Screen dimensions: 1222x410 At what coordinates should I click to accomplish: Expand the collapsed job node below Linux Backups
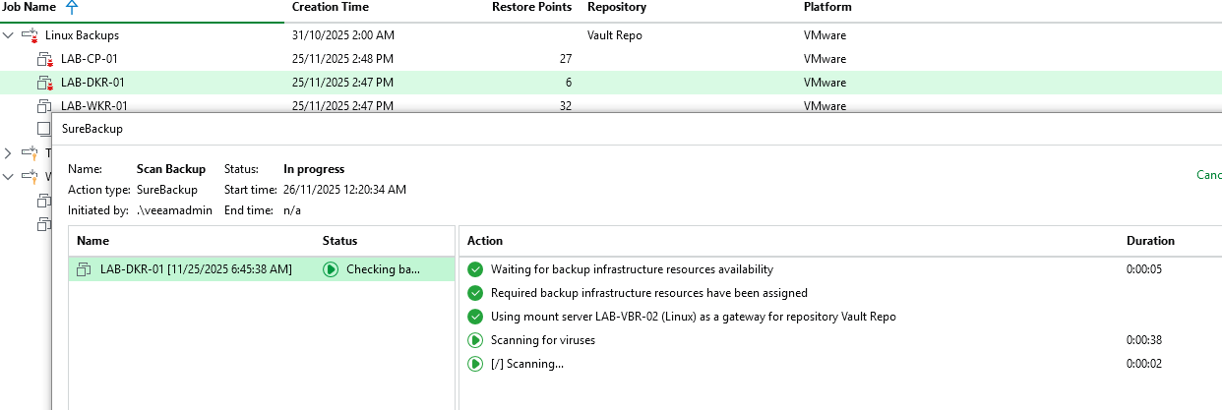click(x=9, y=153)
